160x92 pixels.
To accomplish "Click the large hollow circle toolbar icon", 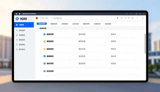I will click(x=132, y=18).
